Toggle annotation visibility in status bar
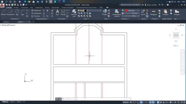This screenshot has width=186, height=104. click(x=158, y=102)
